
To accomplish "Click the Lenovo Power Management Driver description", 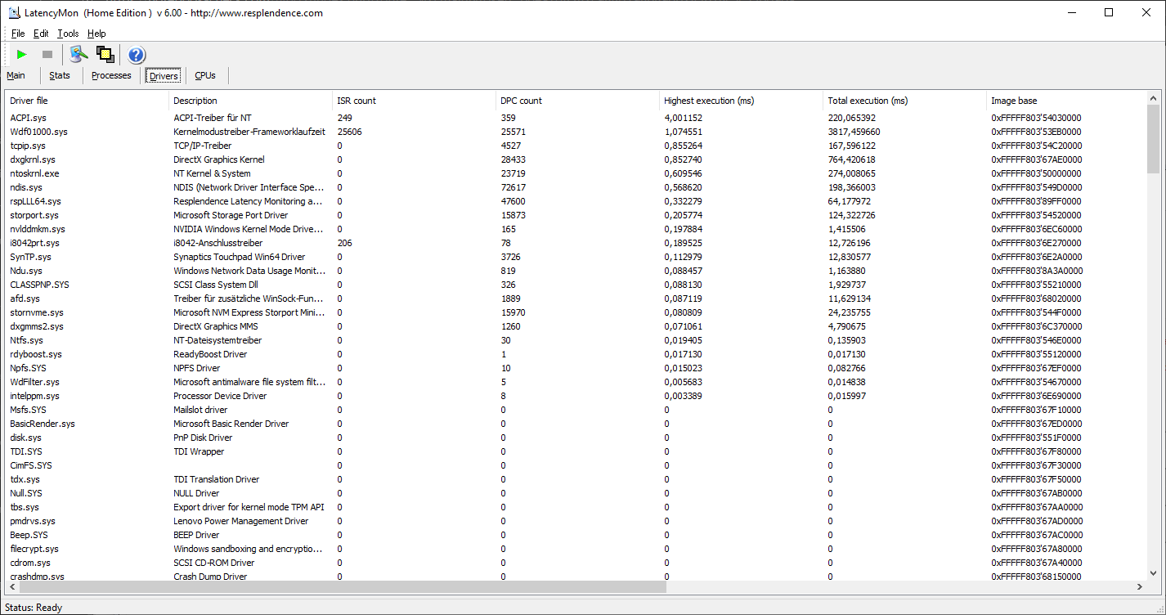I will (241, 521).
